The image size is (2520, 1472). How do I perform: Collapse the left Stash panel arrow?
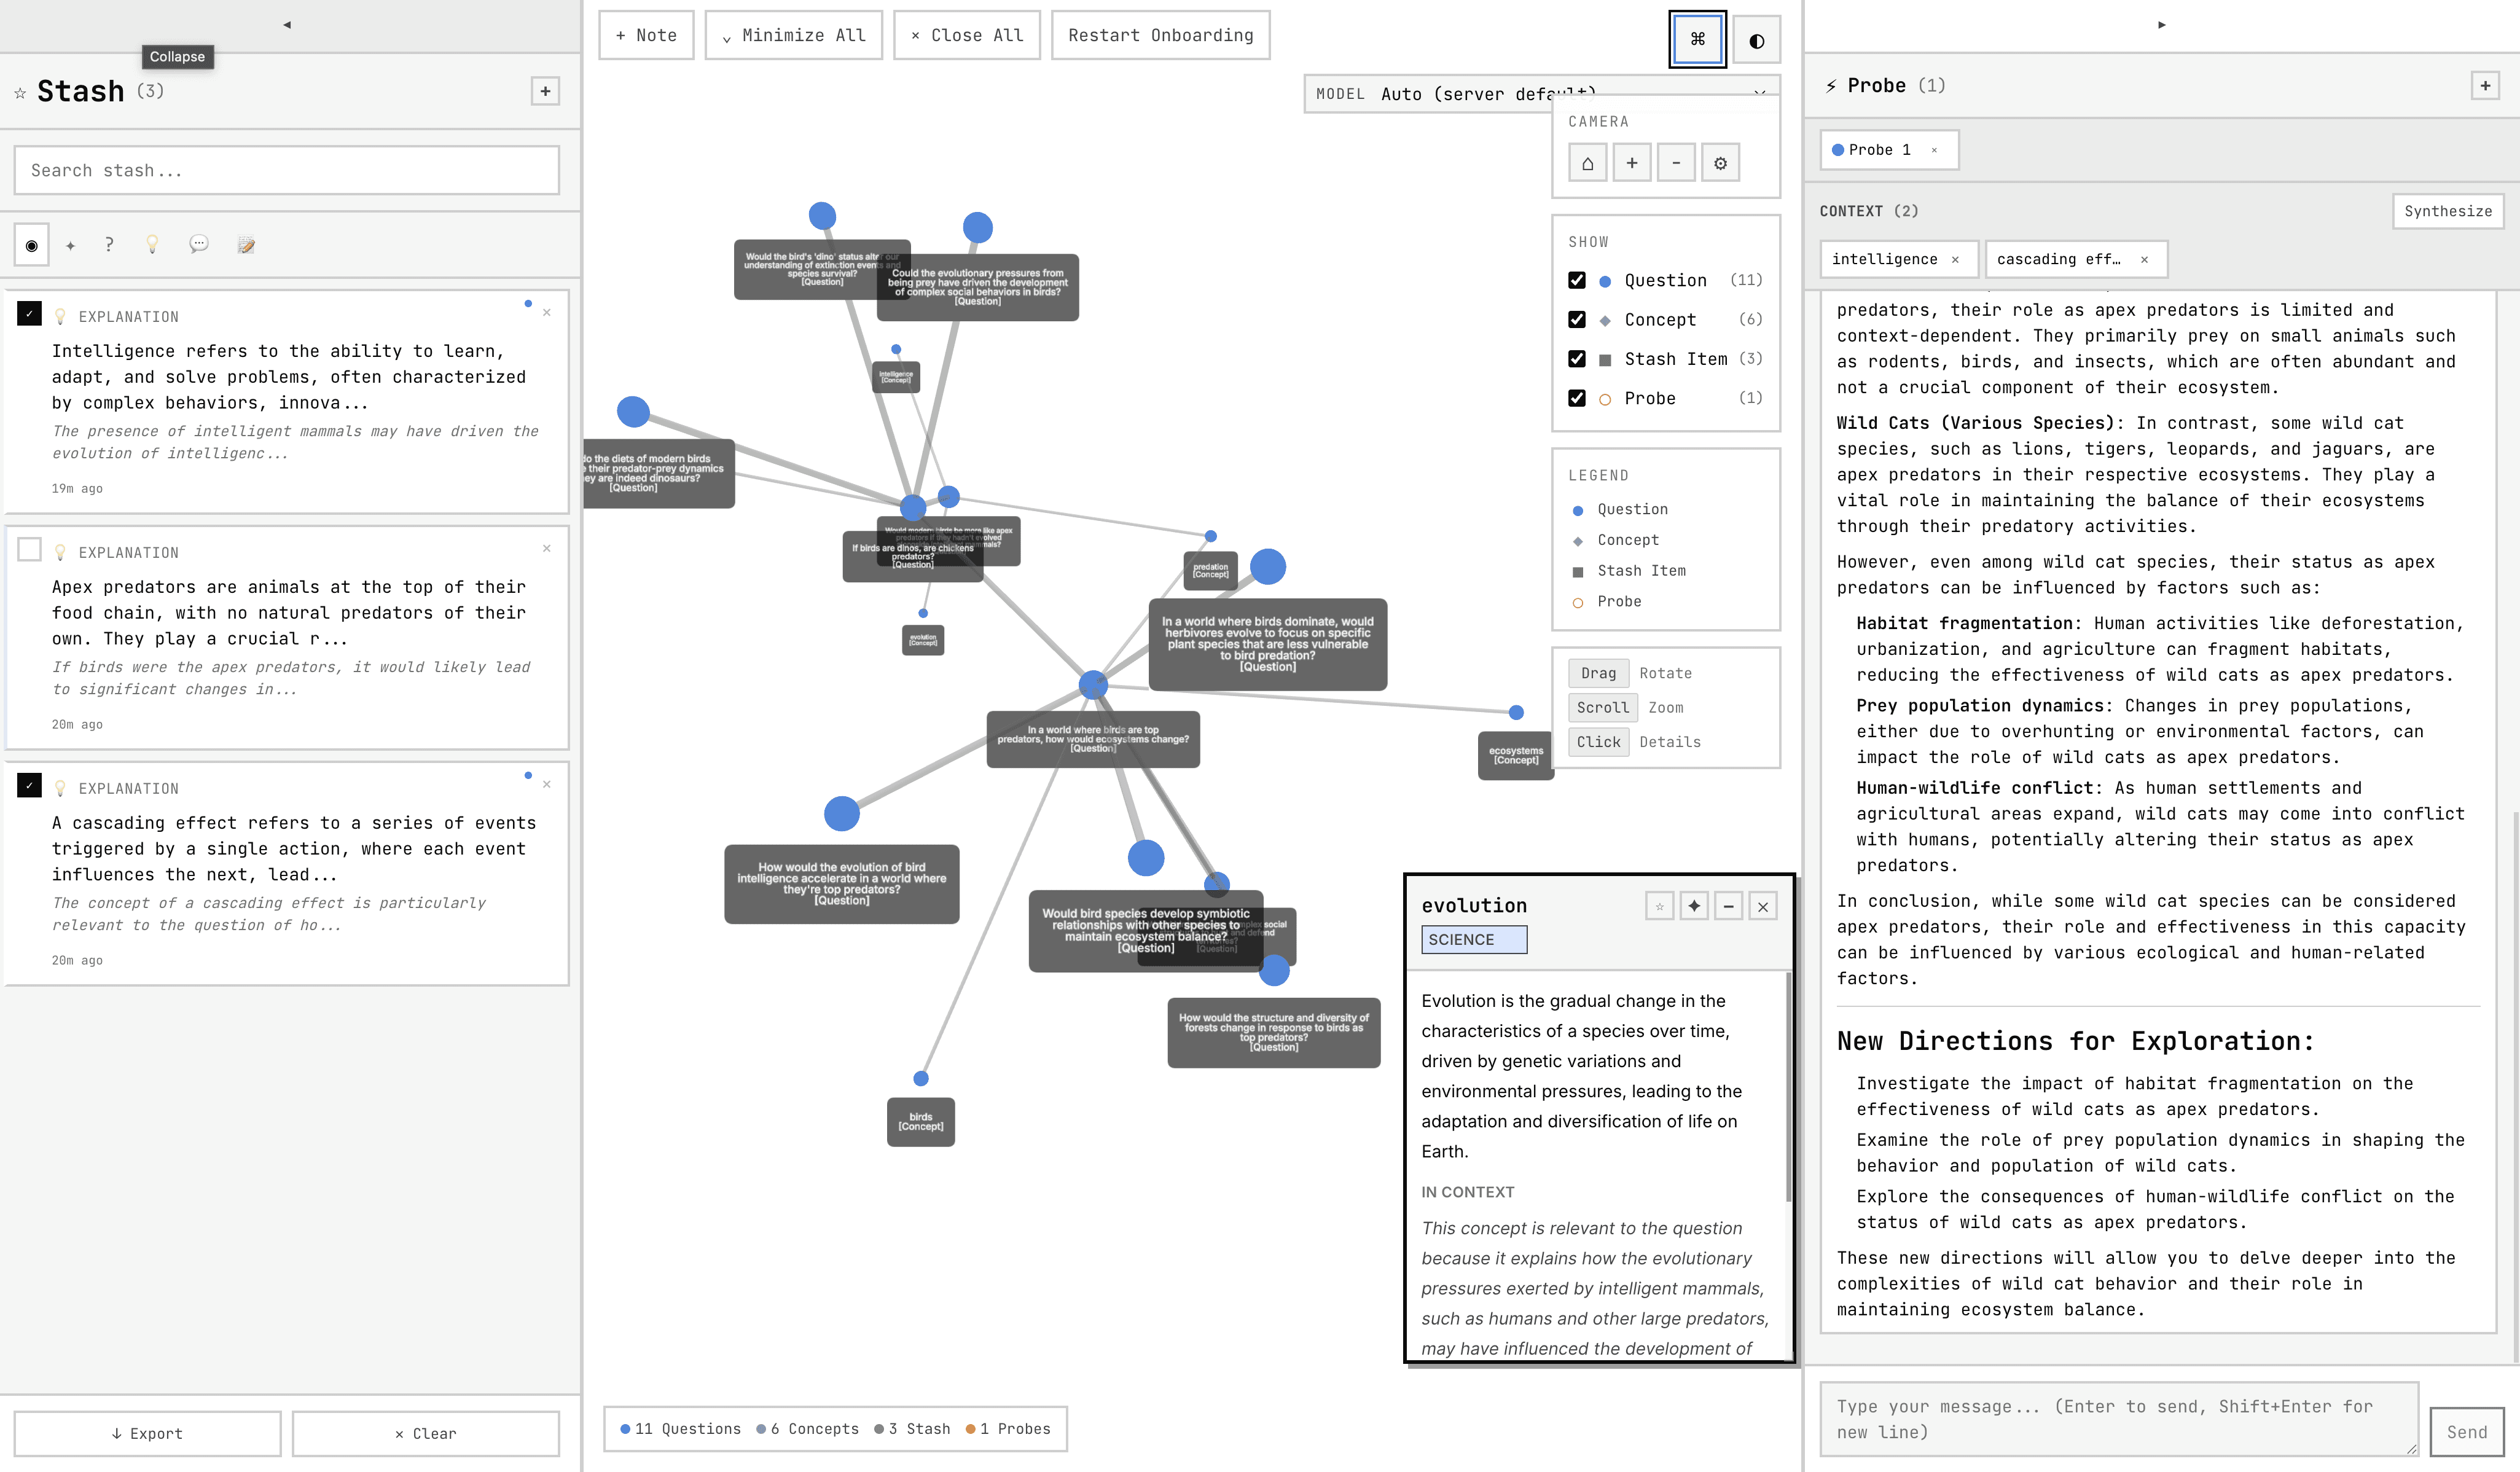(287, 24)
